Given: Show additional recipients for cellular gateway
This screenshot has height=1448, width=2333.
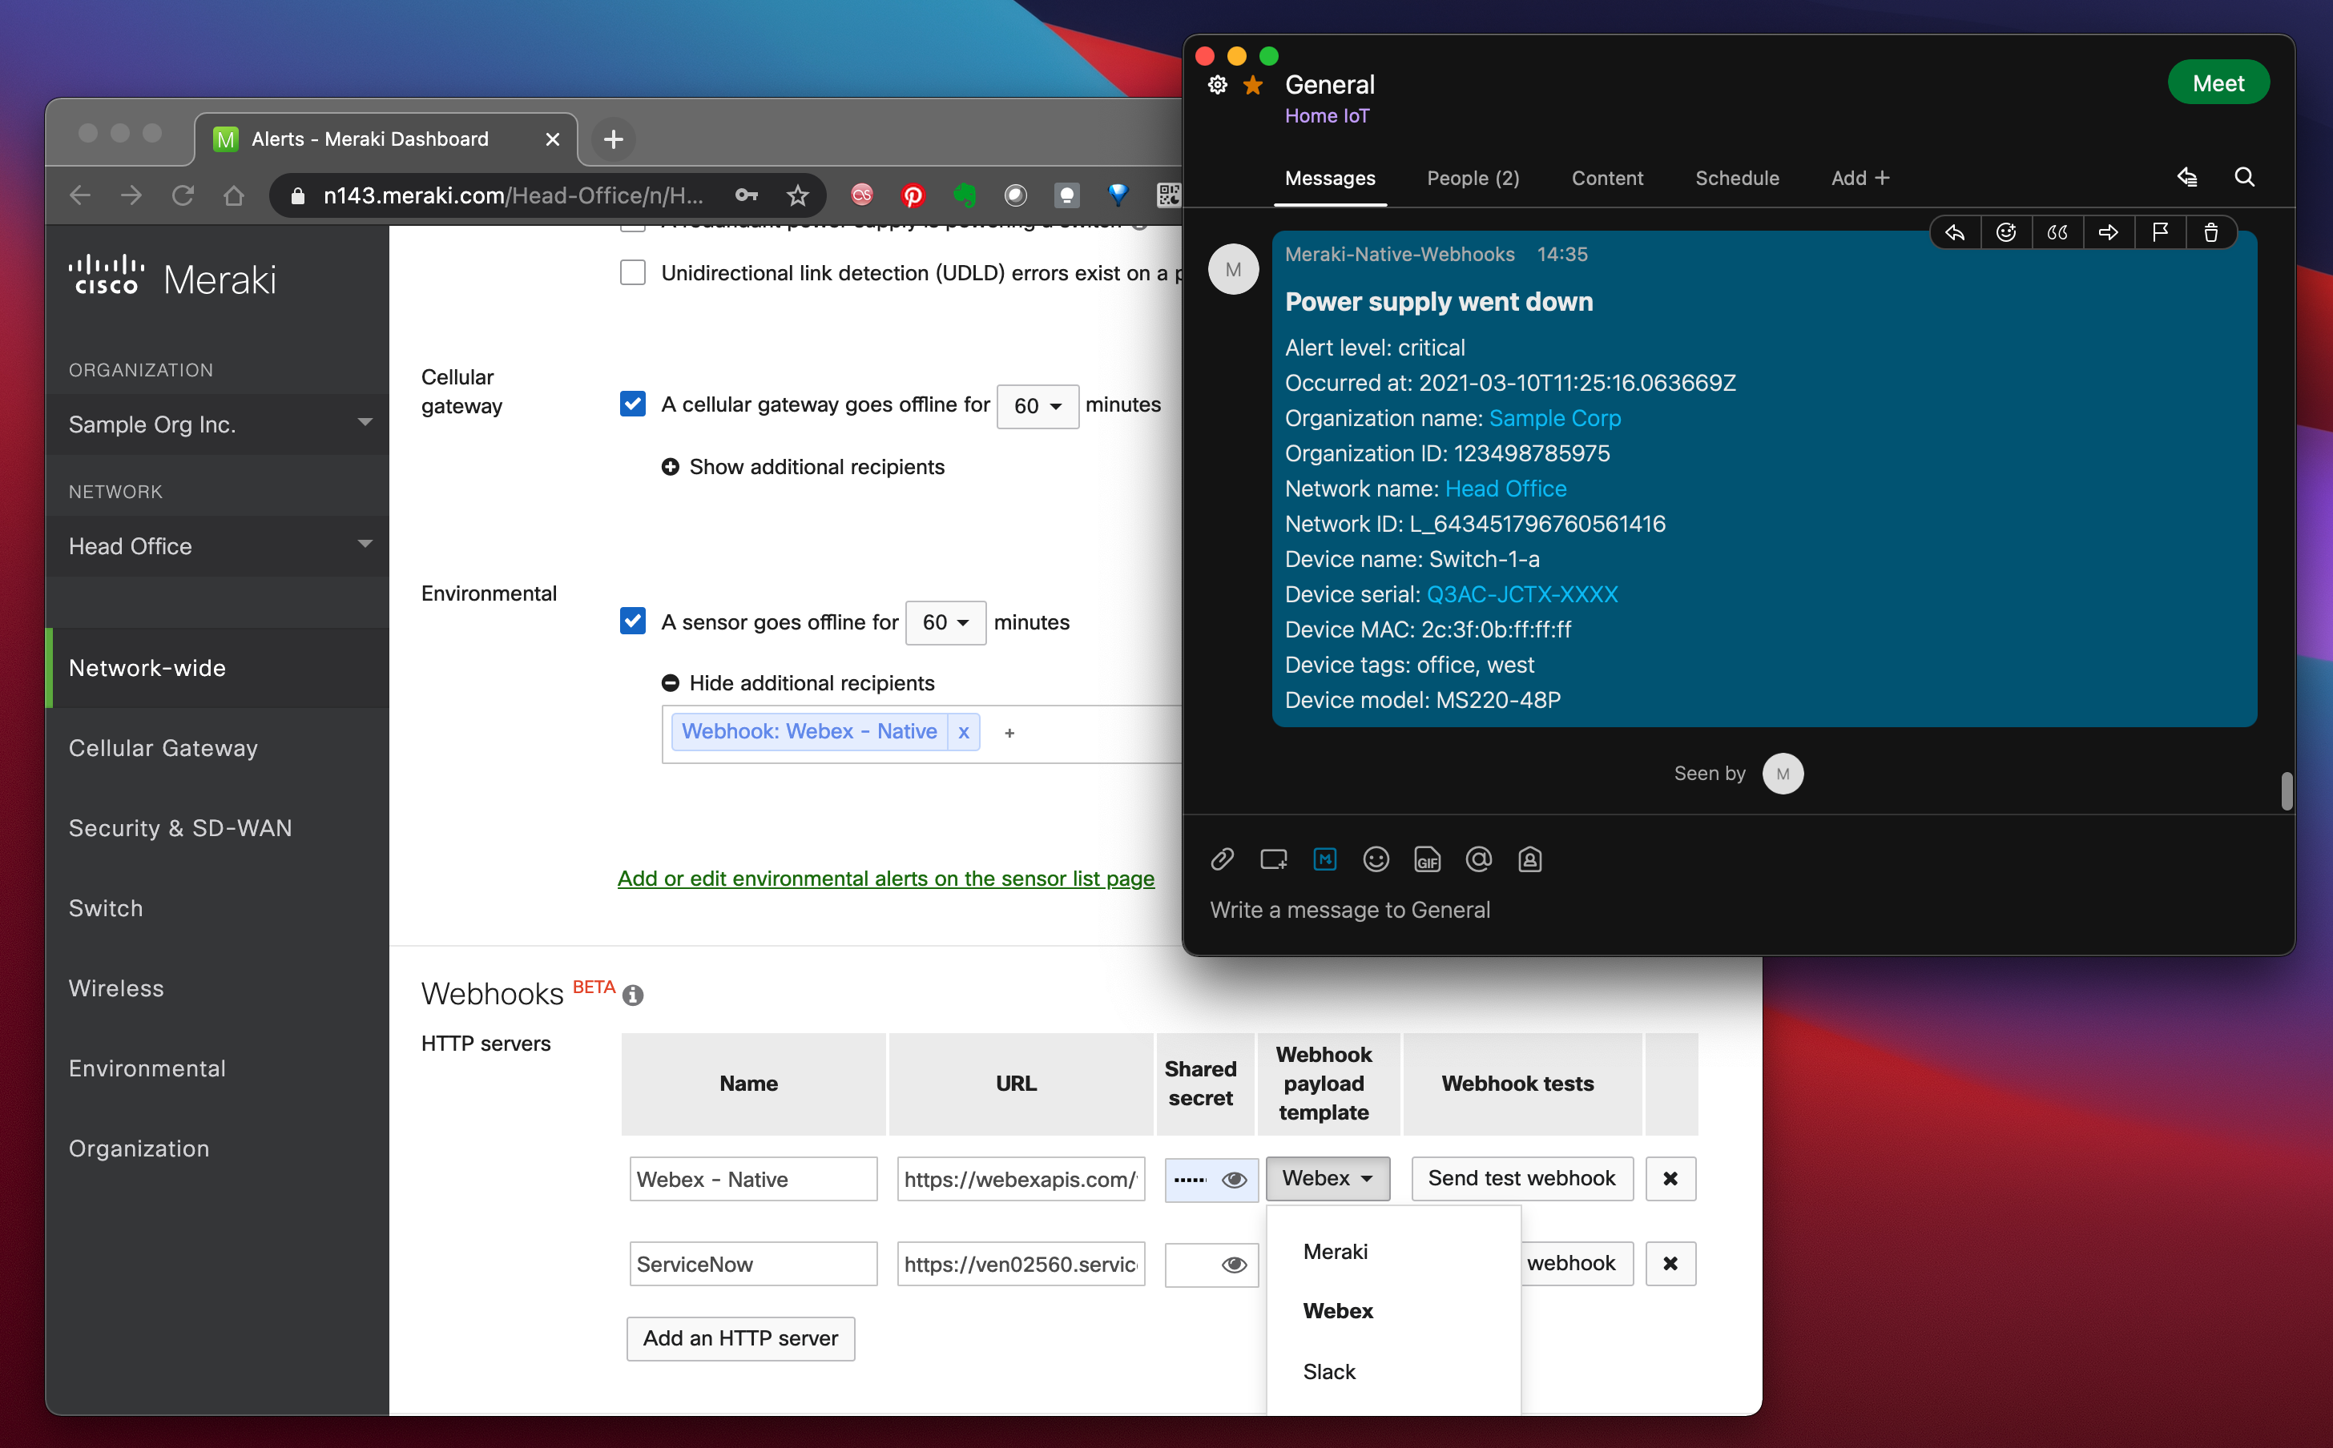Looking at the screenshot, I should click(x=803, y=466).
